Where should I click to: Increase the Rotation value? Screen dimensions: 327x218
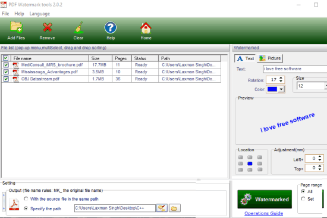point(281,78)
